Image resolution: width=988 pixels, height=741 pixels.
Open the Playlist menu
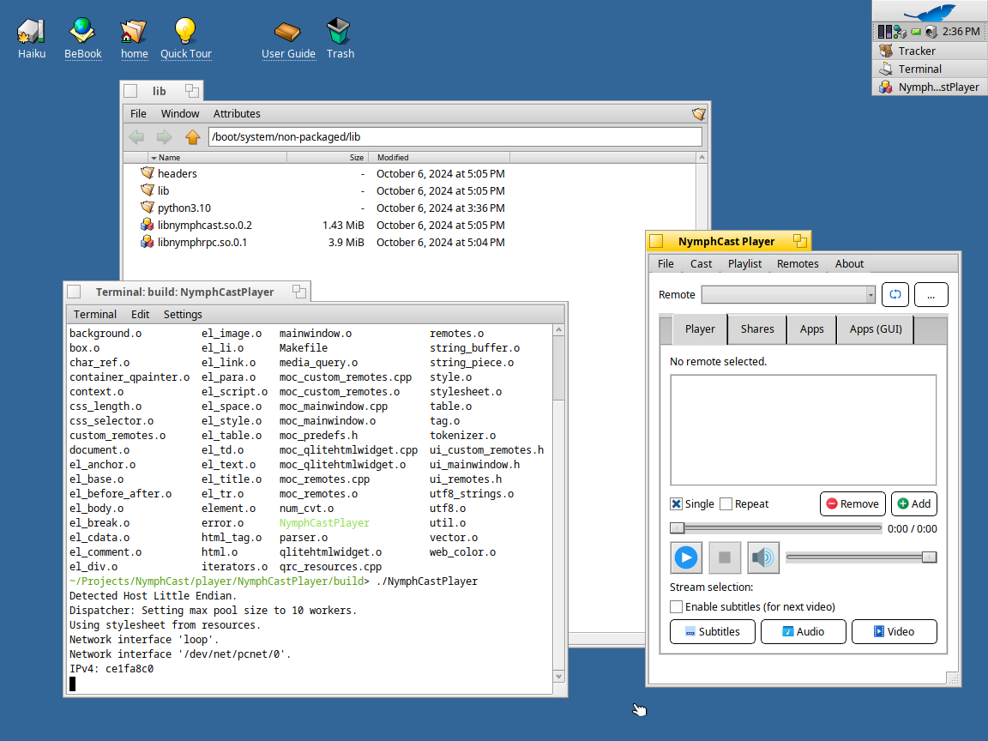pos(744,263)
